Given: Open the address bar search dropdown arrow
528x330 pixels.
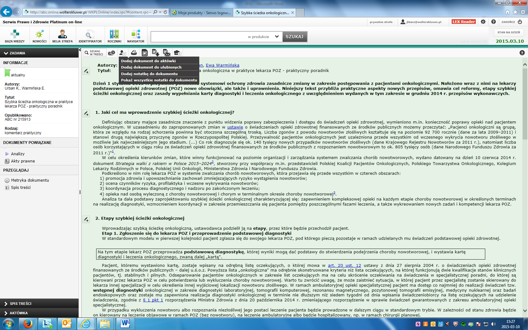Looking at the screenshot, I should (160, 12).
